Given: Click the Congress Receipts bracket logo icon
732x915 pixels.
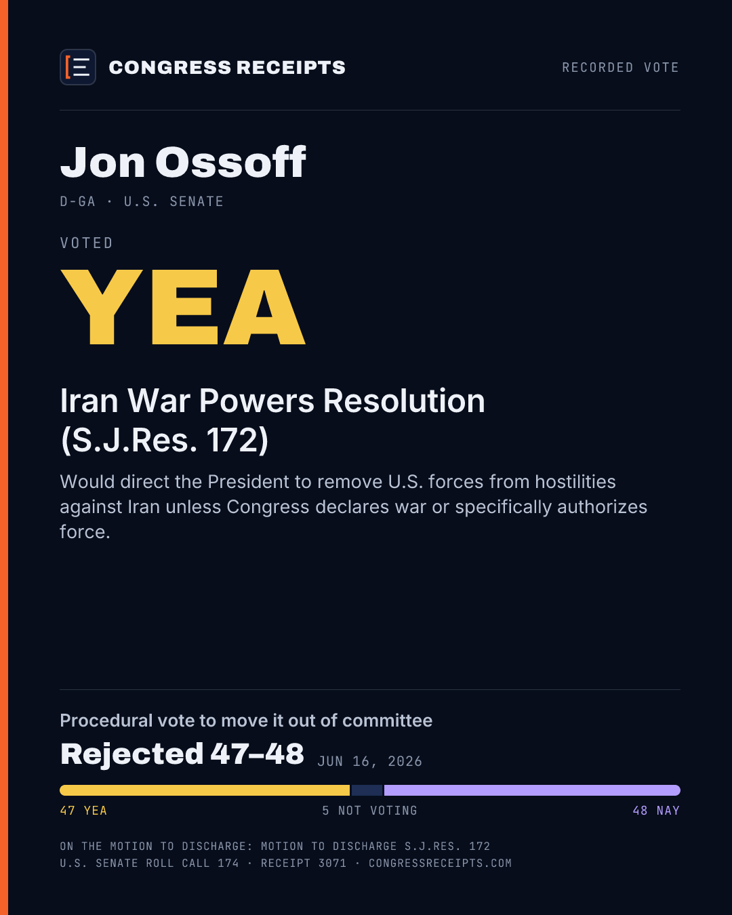Looking at the screenshot, I should tap(78, 67).
